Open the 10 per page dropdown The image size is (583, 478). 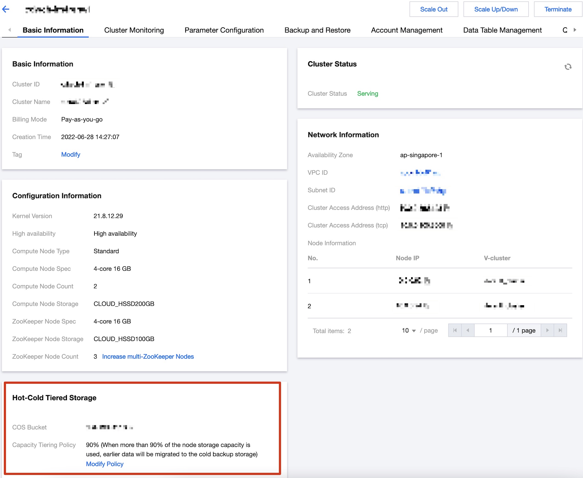tap(408, 330)
